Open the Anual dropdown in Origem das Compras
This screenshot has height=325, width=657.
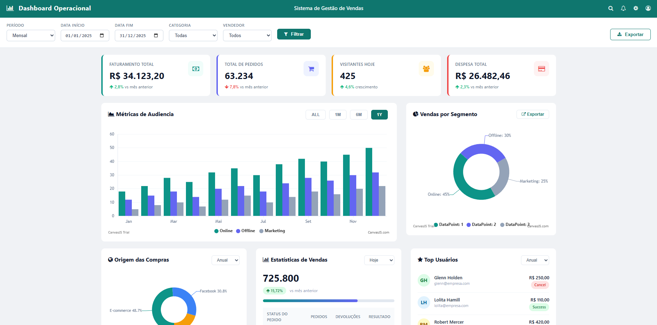tap(225, 260)
